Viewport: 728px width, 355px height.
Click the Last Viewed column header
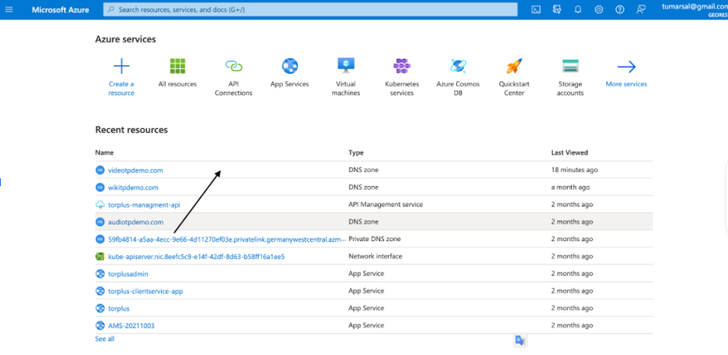(x=569, y=152)
